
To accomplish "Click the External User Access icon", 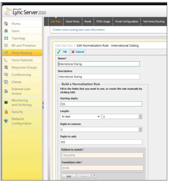I will [x=6, y=91].
